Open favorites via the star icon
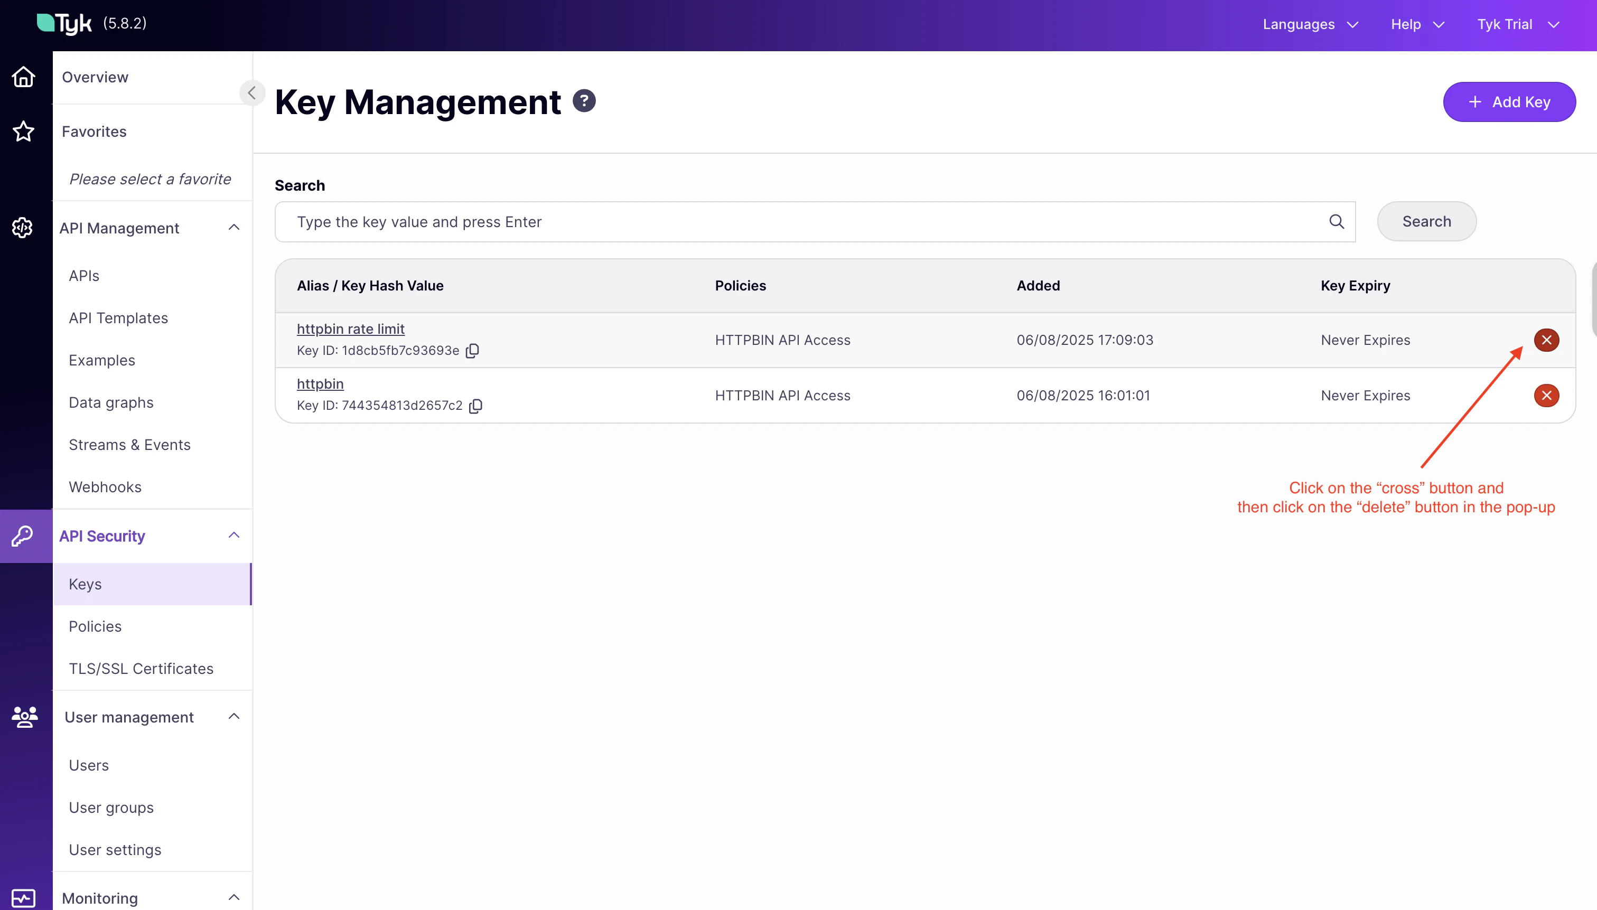1597x910 pixels. 23,132
